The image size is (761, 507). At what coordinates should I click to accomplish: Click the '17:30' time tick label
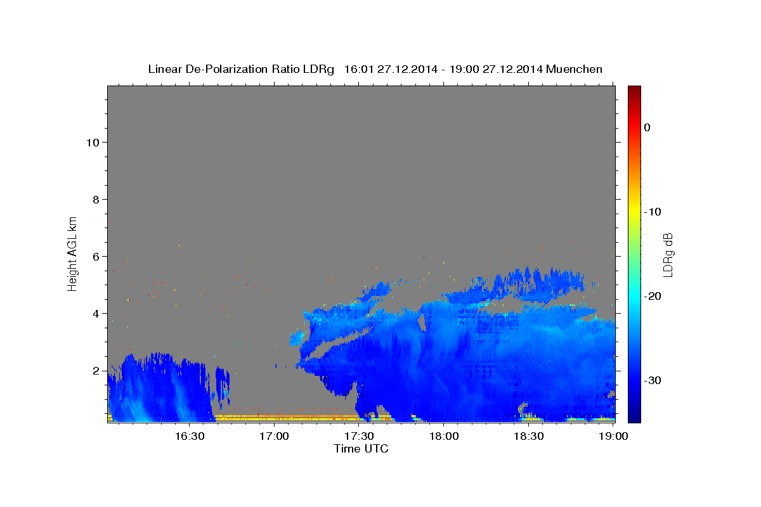click(x=359, y=436)
